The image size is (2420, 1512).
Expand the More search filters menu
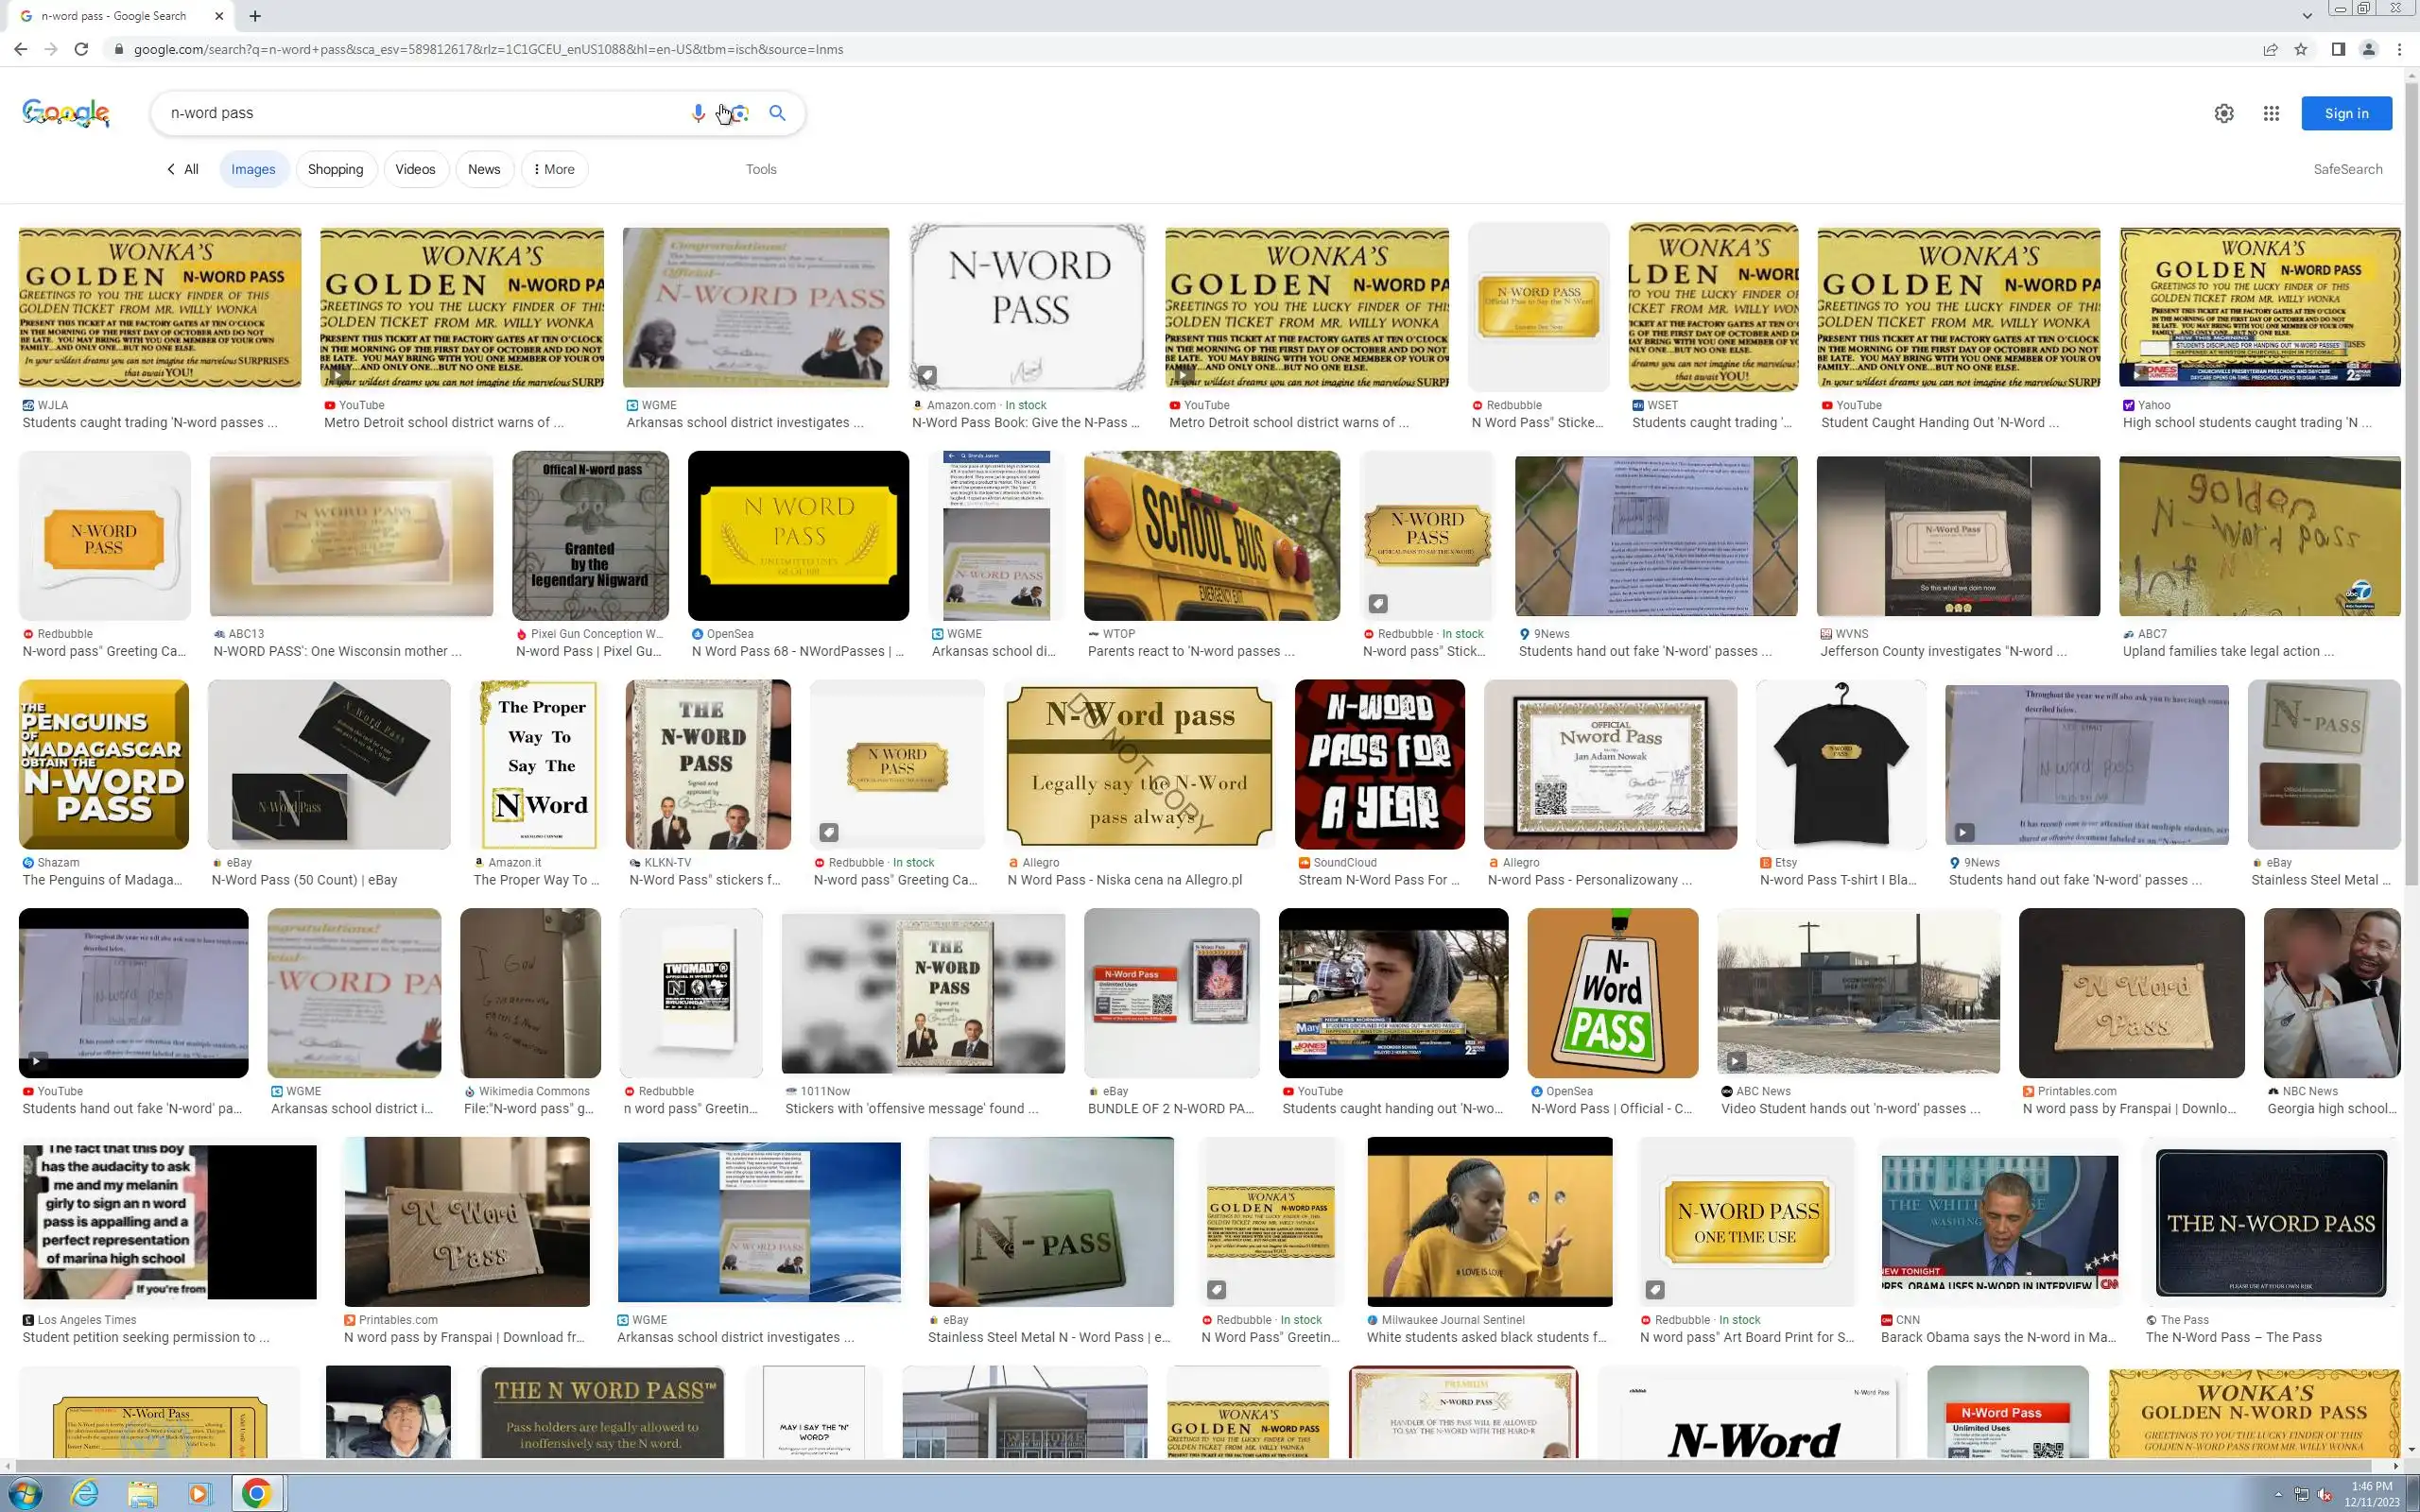tap(553, 169)
